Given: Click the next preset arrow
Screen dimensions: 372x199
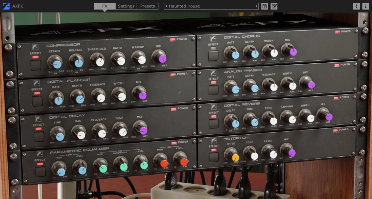Looking at the screenshot, I should tap(257, 6).
